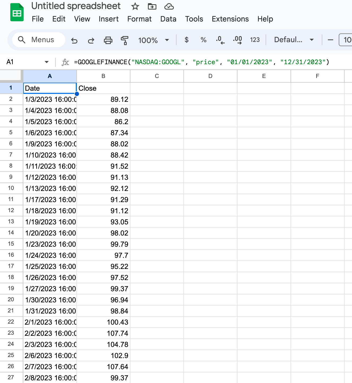Select the cell with value 89.12
The width and height of the screenshot is (352, 383).
pyautogui.click(x=103, y=99)
